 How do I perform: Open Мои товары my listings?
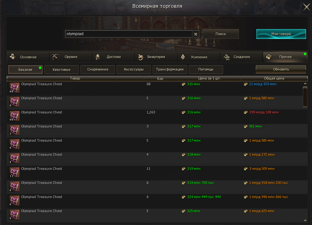(x=281, y=34)
